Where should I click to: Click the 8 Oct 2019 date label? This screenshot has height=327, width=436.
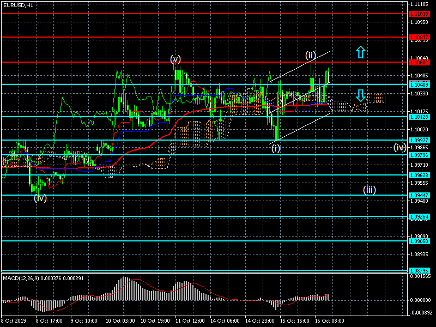tap(13, 321)
